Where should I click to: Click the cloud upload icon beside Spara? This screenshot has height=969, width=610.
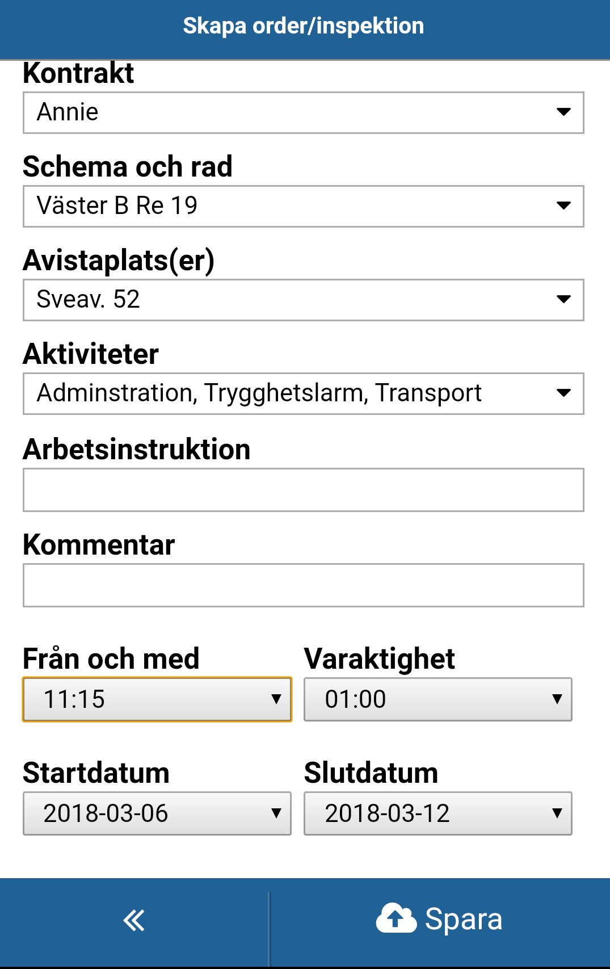point(396,918)
